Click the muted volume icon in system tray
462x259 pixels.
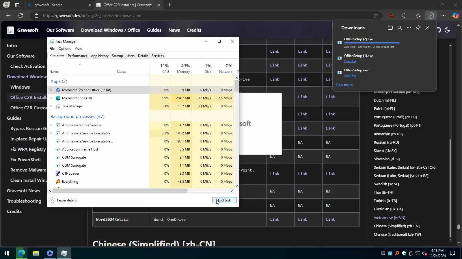[x=425, y=253]
